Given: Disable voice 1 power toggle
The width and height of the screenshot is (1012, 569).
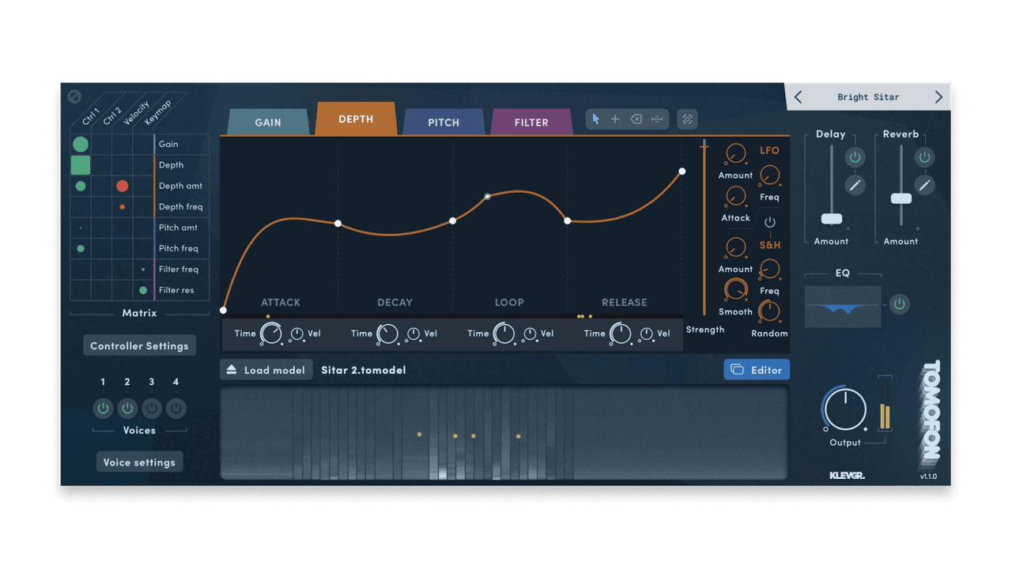Looking at the screenshot, I should click(103, 408).
